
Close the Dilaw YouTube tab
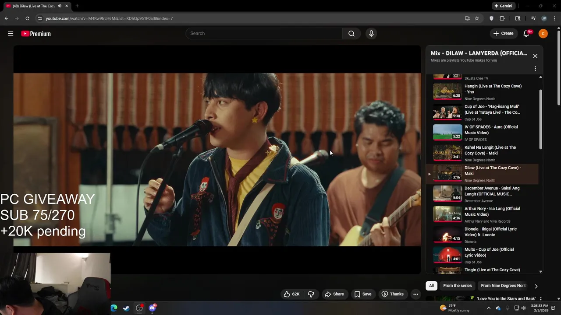click(x=67, y=6)
